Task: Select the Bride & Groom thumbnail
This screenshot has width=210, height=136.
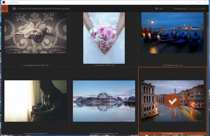Action: 35,33
